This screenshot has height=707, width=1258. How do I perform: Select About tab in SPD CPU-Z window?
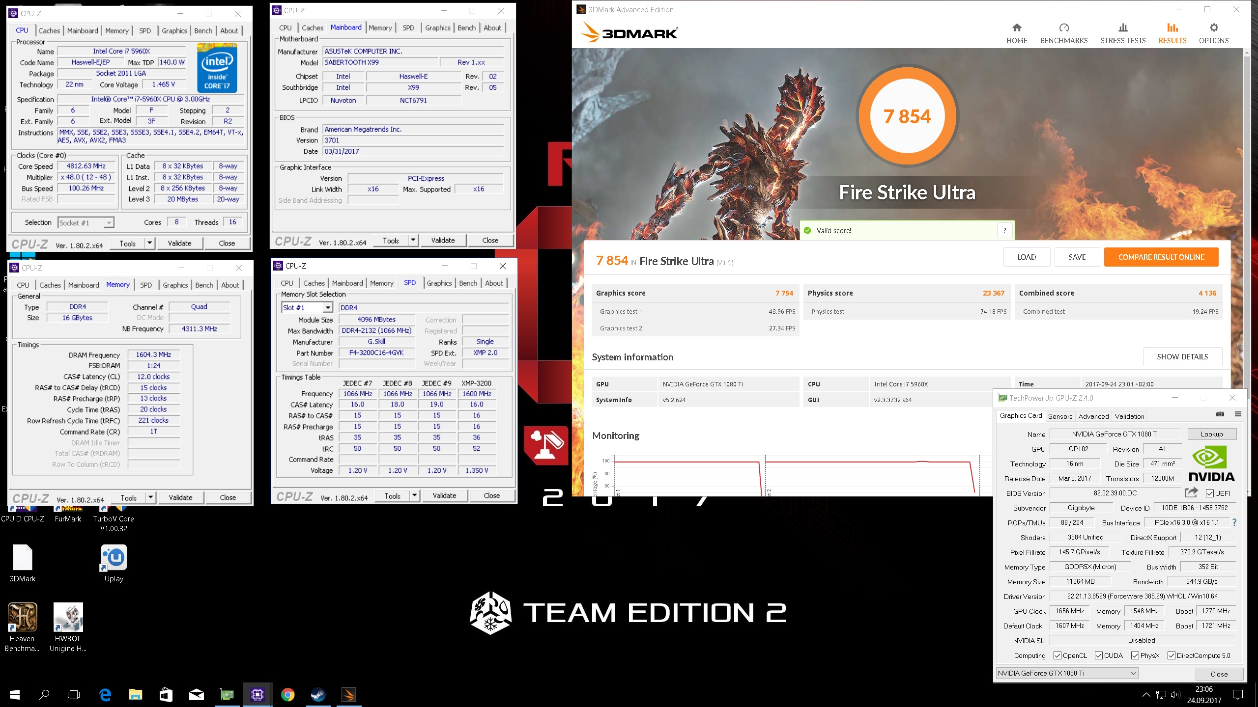point(494,283)
